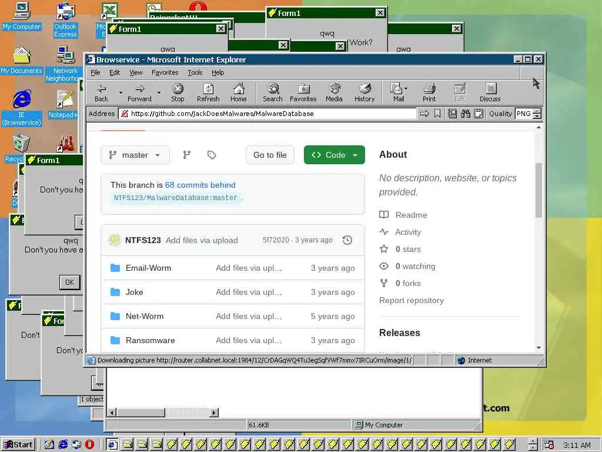The height and width of the screenshot is (452, 602).
Task: Click the Readme link in About
Action: [411, 215]
